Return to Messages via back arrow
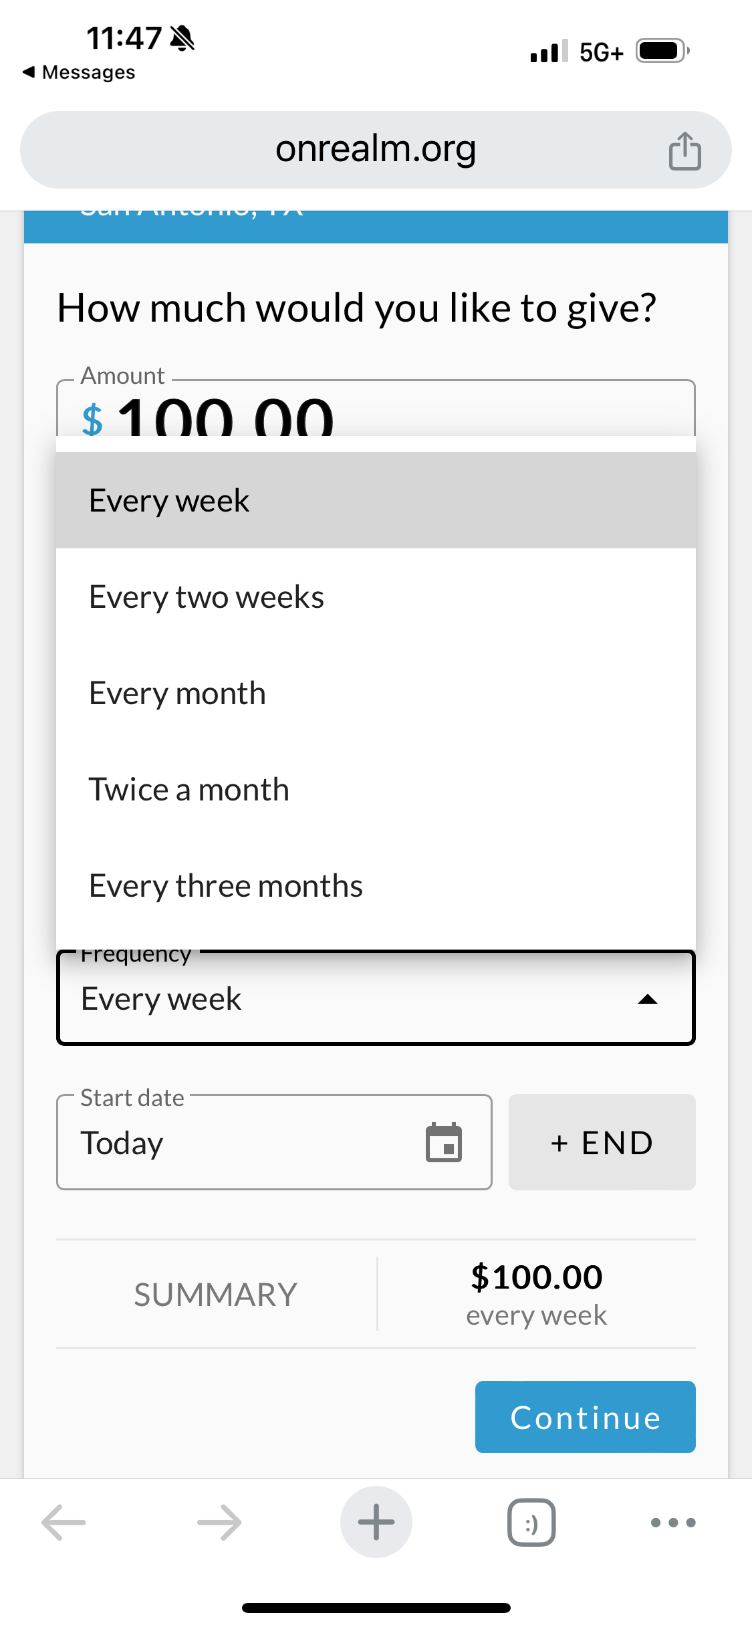The image size is (752, 1629). pos(79,72)
